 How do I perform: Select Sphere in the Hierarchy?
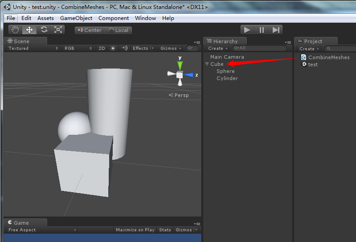tap(225, 71)
